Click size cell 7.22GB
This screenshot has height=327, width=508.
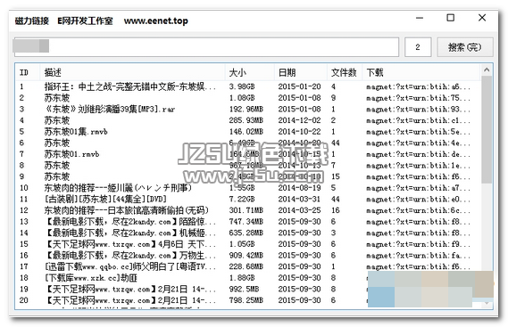click(x=242, y=200)
